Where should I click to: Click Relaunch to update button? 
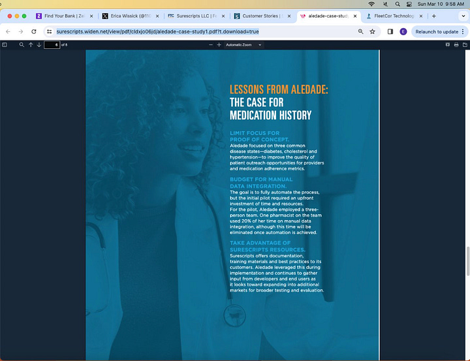point(437,31)
